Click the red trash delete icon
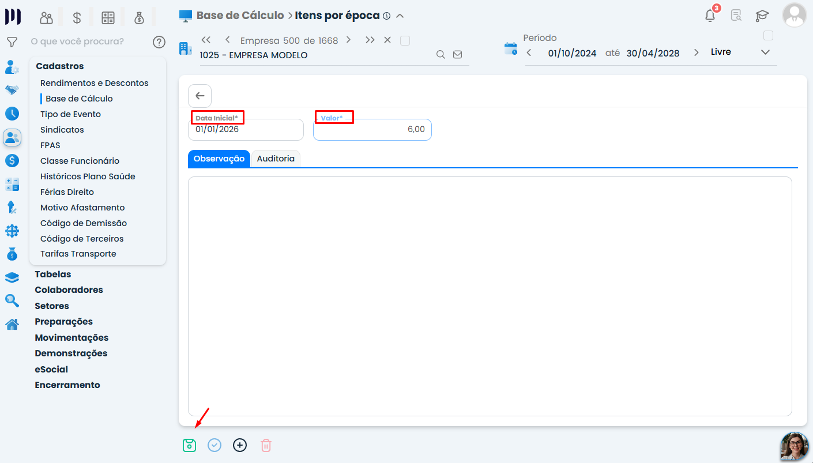 tap(266, 445)
